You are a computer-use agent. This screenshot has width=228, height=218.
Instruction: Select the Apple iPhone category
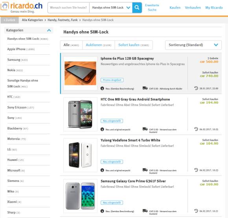[21, 49]
